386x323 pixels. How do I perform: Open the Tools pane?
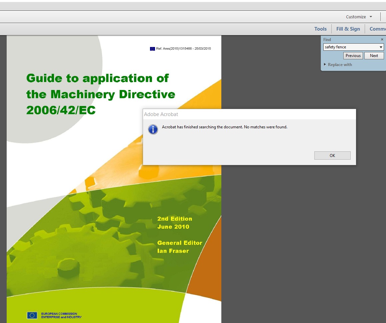pos(320,29)
